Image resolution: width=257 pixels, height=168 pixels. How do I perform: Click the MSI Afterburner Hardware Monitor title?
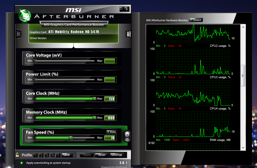pyautogui.click(x=167, y=20)
